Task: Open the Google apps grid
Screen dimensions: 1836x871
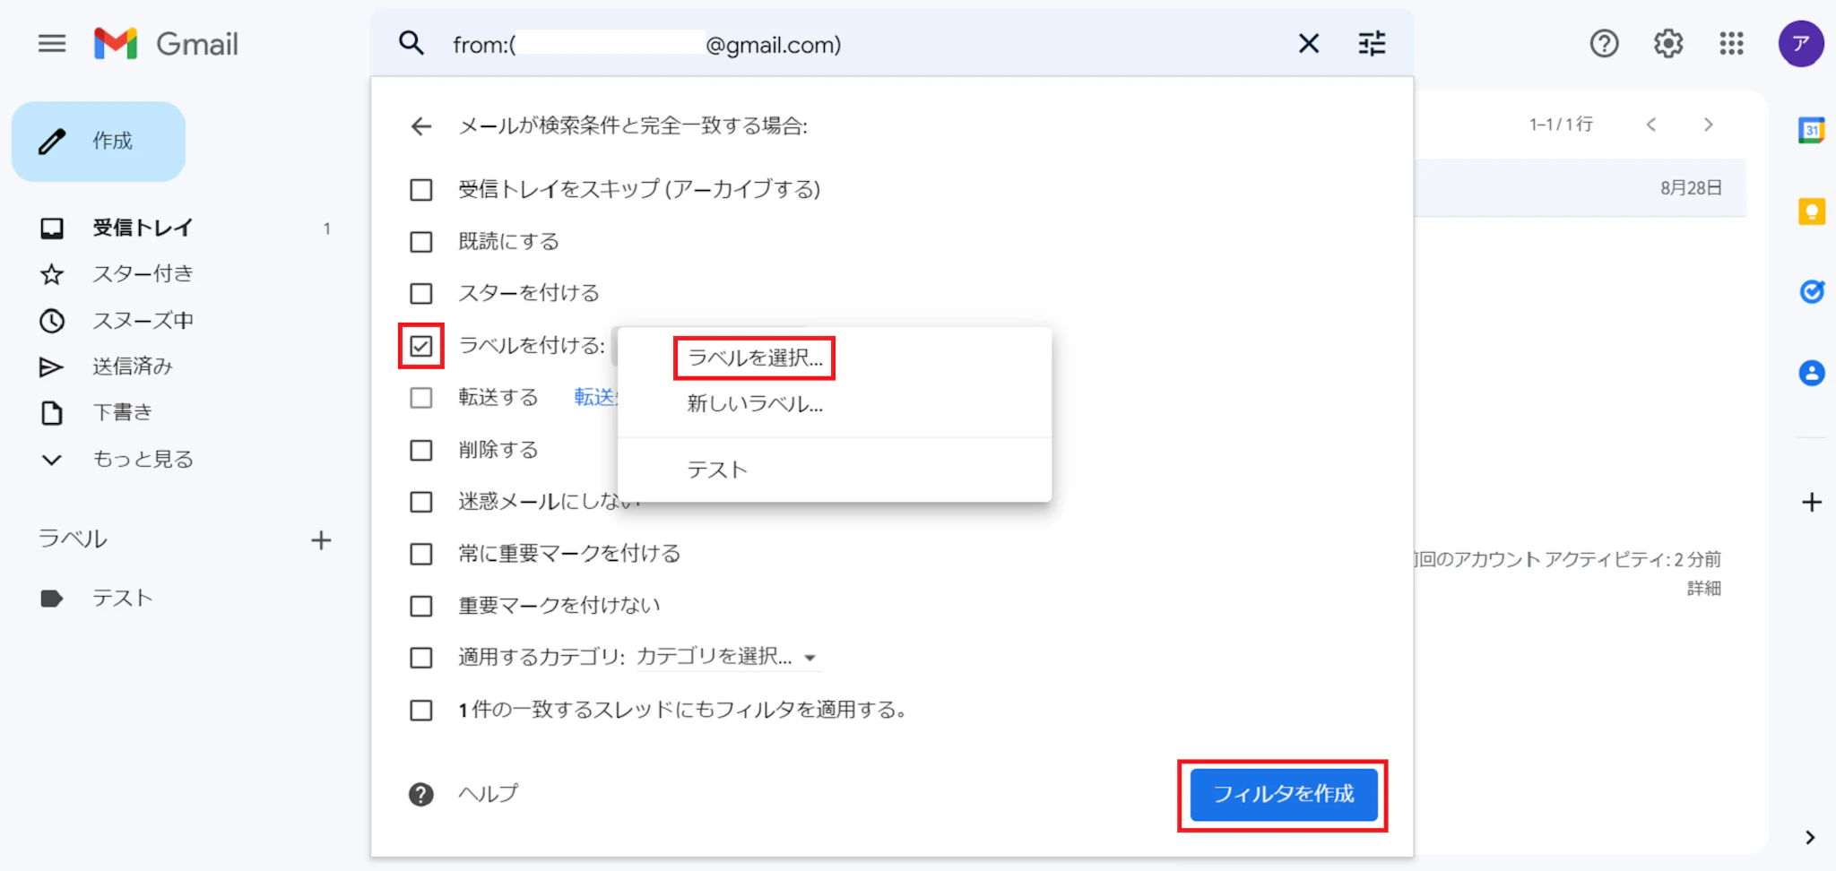Action: (1731, 44)
